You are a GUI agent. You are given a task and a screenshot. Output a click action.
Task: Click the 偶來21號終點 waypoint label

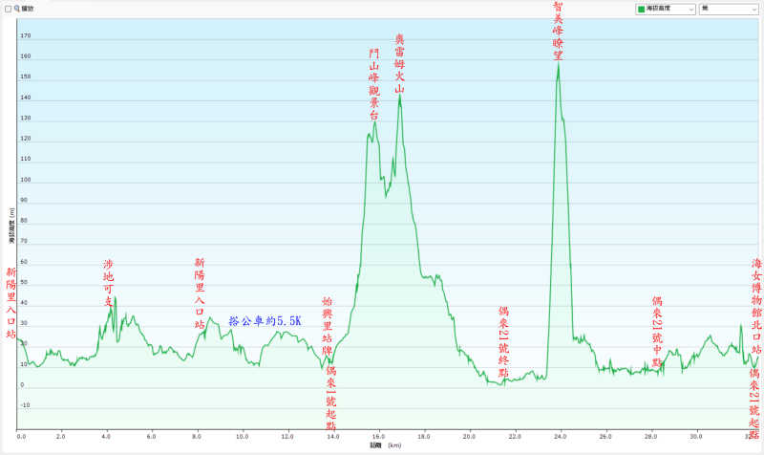coord(503,342)
